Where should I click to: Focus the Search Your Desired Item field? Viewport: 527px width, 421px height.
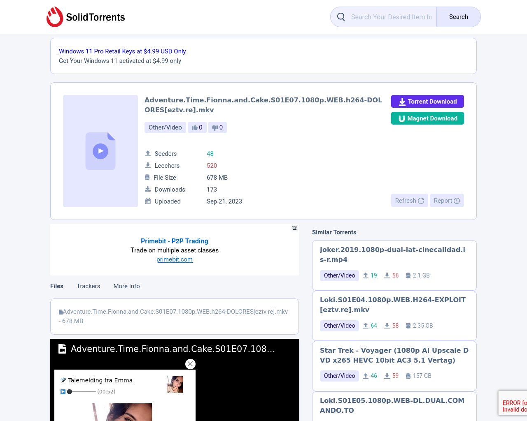tap(391, 17)
